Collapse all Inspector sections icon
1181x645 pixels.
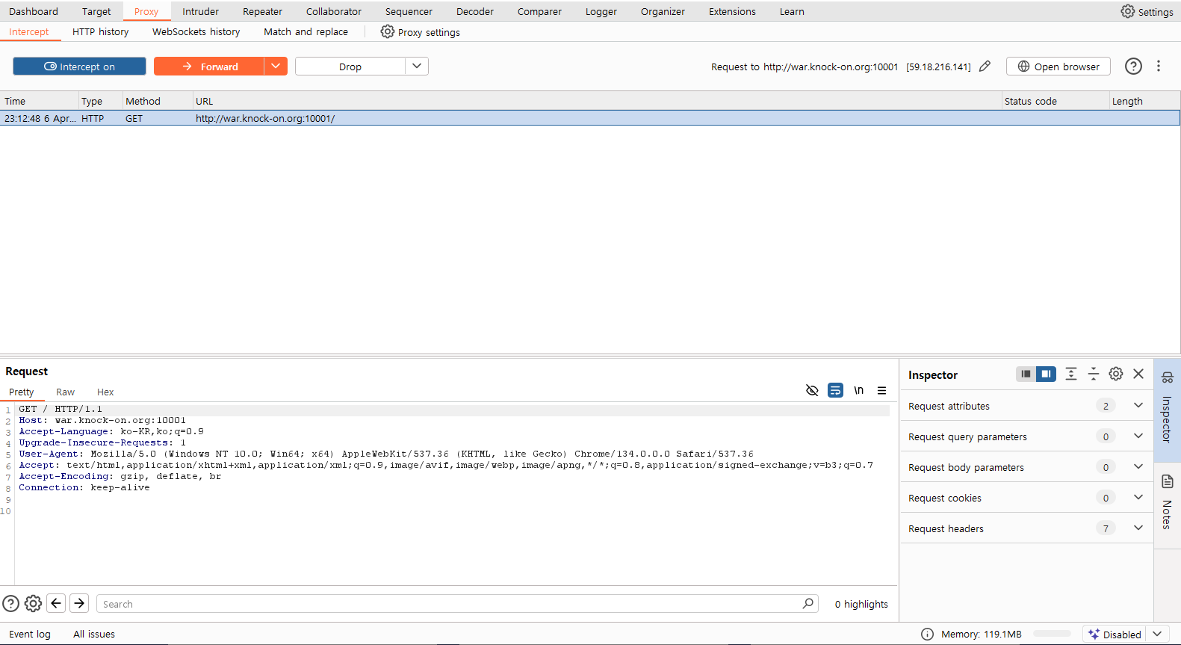1093,374
